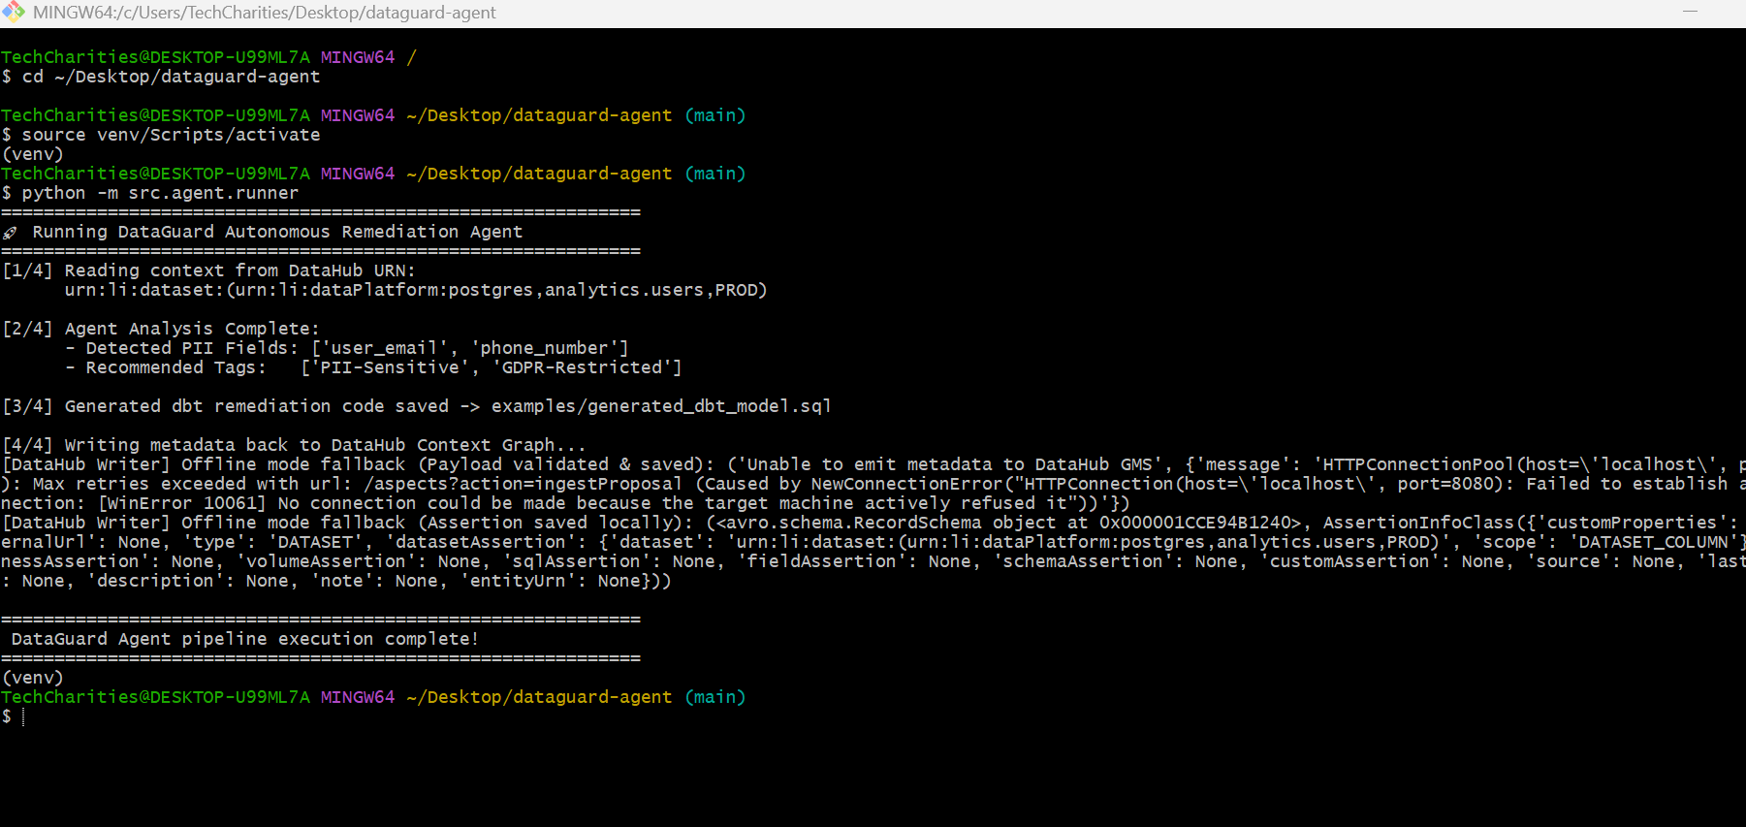Click the blinking cursor at the last prompt
This screenshot has width=1746, height=827.
point(23,716)
